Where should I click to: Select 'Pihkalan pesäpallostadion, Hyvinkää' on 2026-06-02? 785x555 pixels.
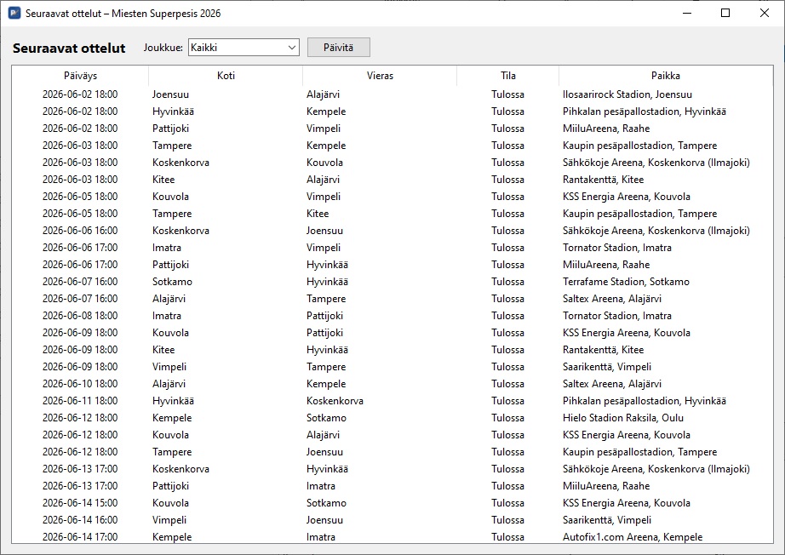click(x=645, y=112)
